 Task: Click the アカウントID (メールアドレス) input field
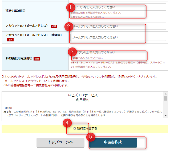click(x=118, y=26)
